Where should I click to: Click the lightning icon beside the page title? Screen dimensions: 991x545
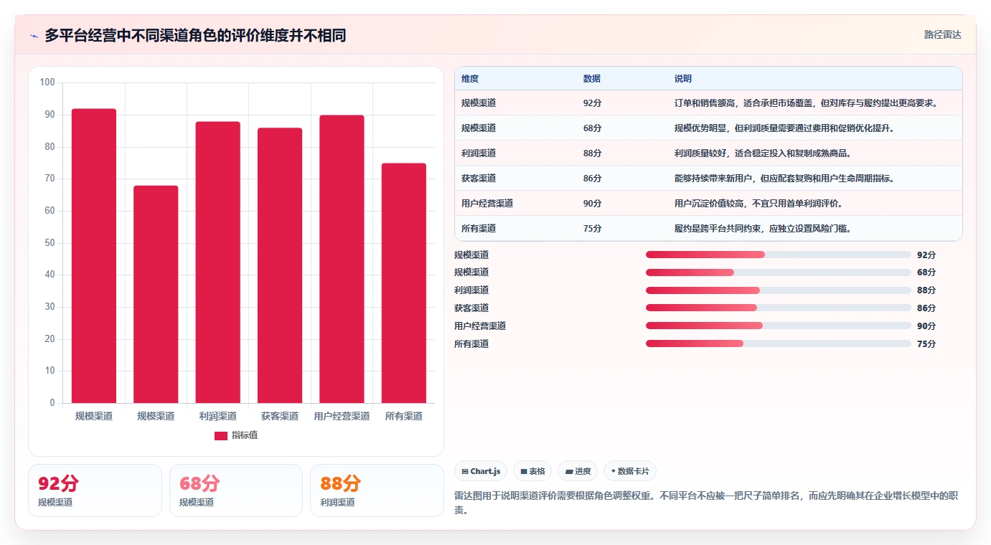(x=34, y=35)
